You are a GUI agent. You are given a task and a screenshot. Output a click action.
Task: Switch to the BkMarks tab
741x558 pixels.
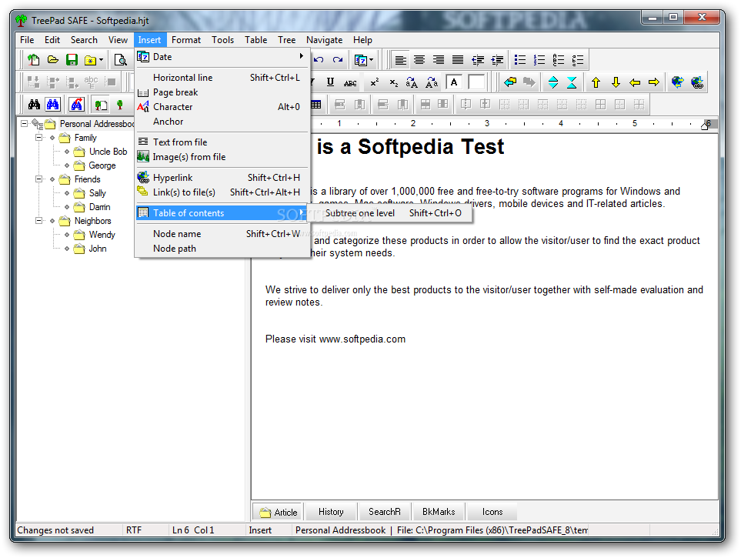click(x=439, y=512)
